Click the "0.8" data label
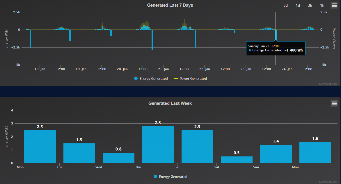 pyautogui.click(x=118, y=149)
